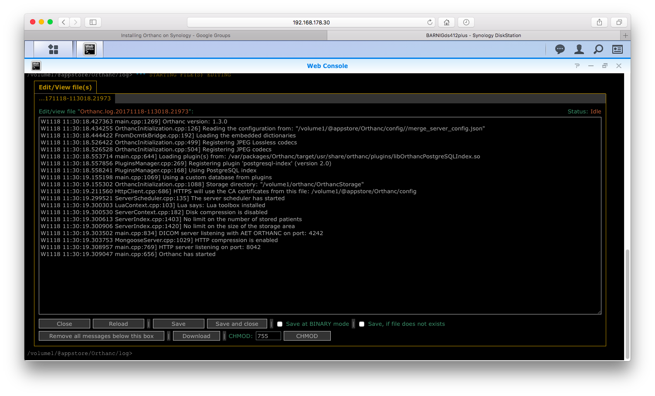Click log line 'Registering JPEG Lossless codecs'
The height and width of the screenshot is (396, 655).
click(x=169, y=143)
